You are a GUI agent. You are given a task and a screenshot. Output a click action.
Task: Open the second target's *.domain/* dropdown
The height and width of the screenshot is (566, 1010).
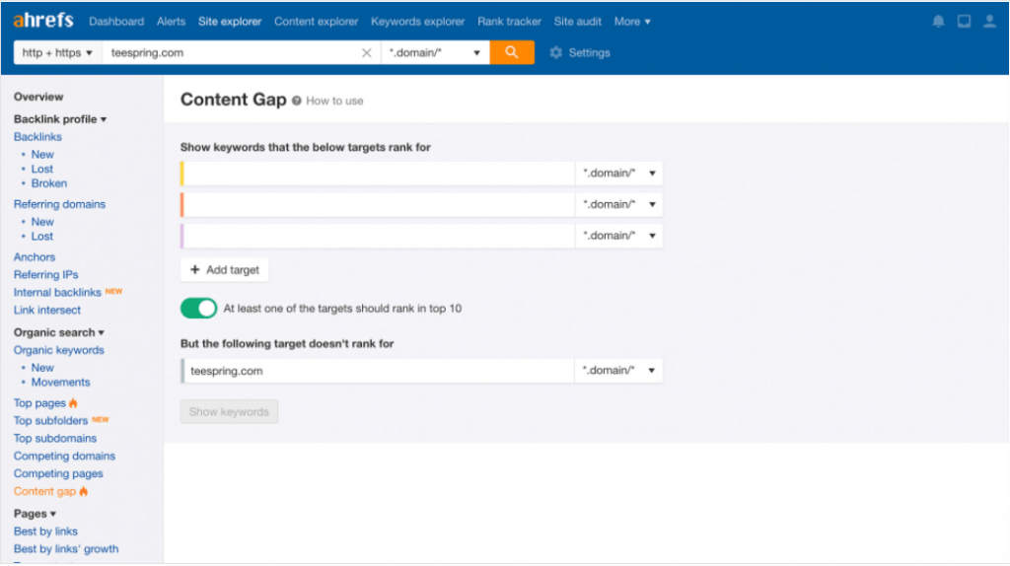click(618, 204)
